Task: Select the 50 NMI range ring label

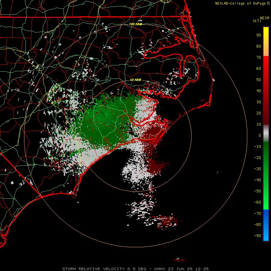Action: point(135,80)
